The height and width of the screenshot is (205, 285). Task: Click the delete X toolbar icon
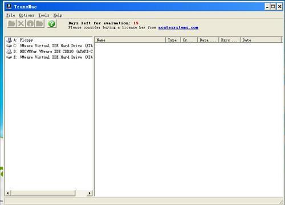click(x=21, y=24)
